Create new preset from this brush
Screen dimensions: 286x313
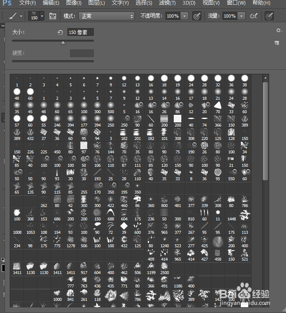pos(277,42)
